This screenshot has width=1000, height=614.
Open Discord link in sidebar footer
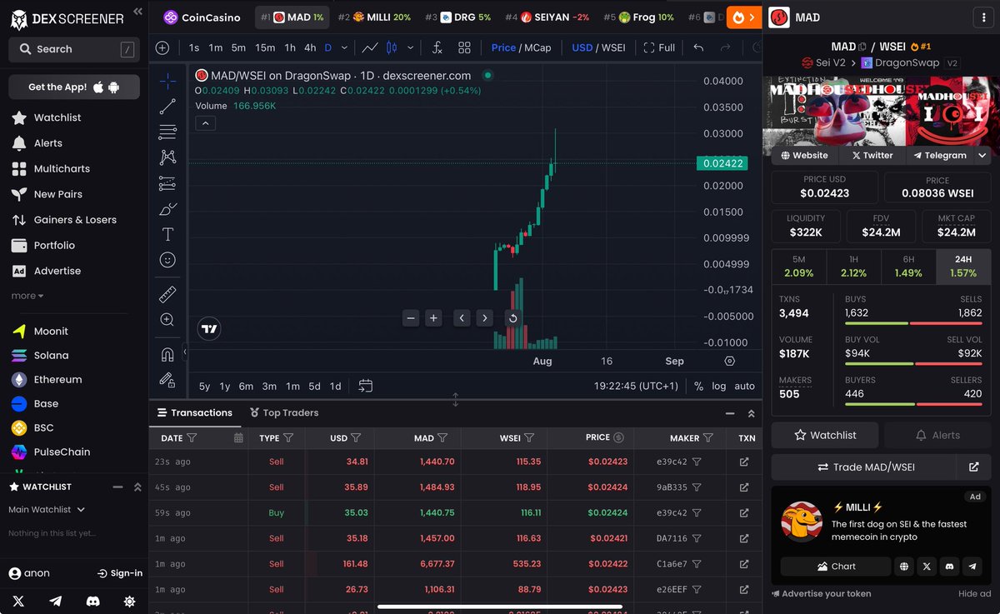coord(93,601)
